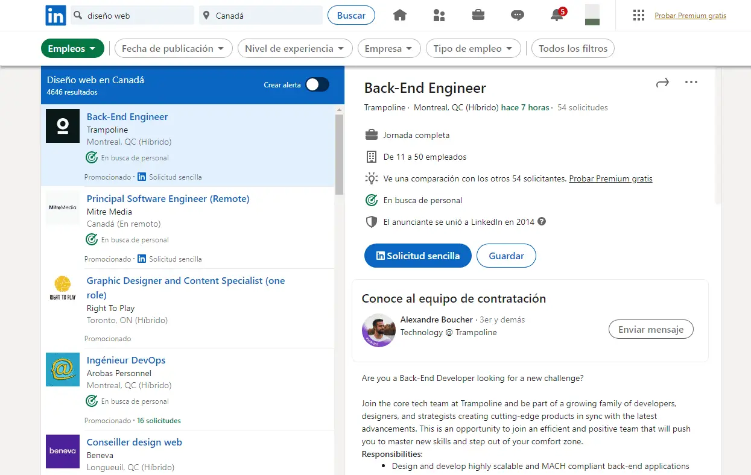Click the help icon beside LinkedIn 2014 notice

542,222
